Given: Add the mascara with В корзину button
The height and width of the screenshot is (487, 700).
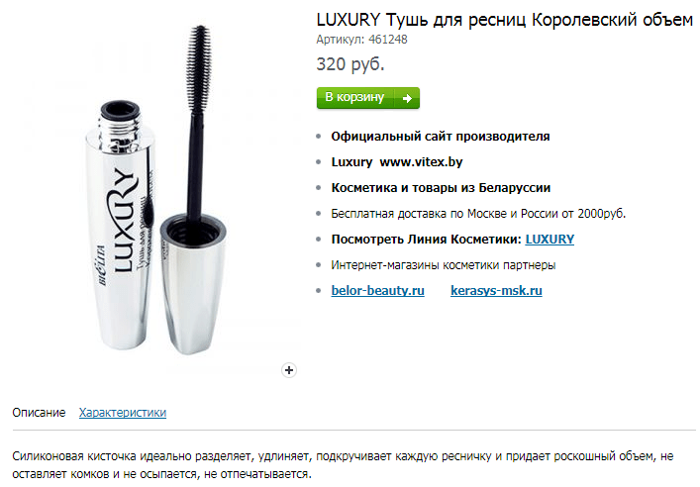Looking at the screenshot, I should point(368,98).
